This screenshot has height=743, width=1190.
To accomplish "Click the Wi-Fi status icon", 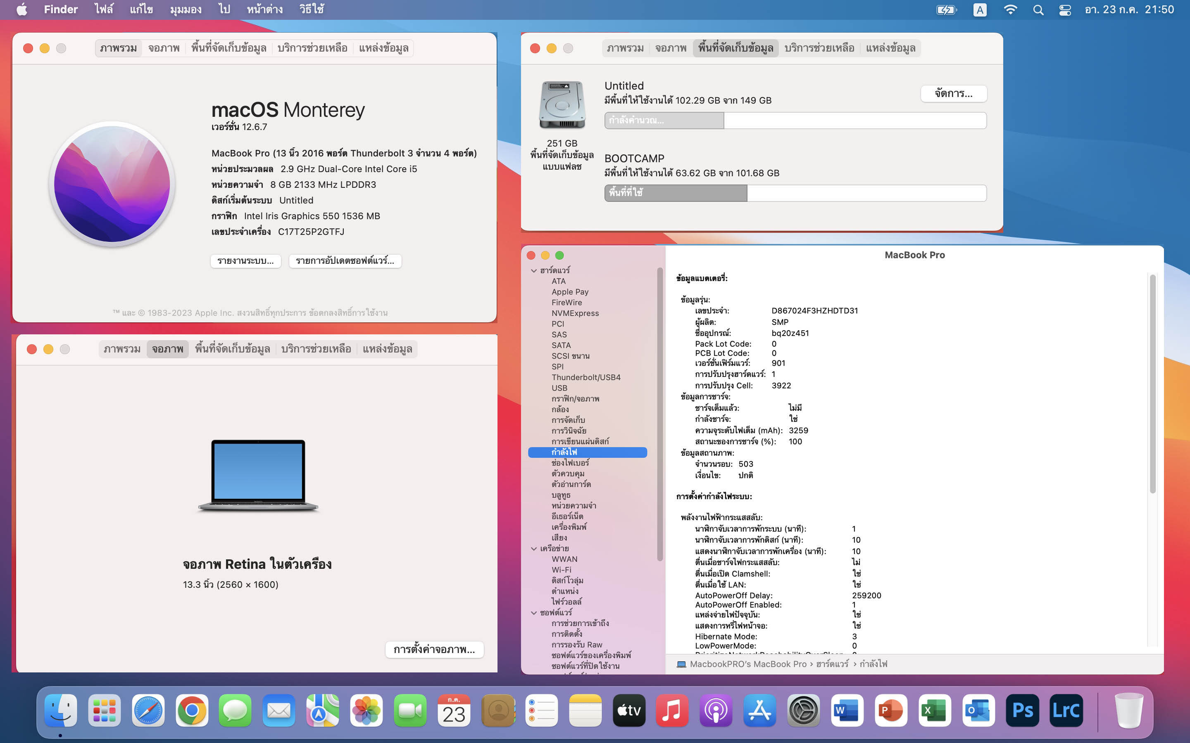I will [x=1010, y=10].
